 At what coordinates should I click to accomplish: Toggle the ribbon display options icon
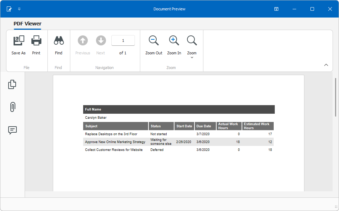[x=276, y=9]
